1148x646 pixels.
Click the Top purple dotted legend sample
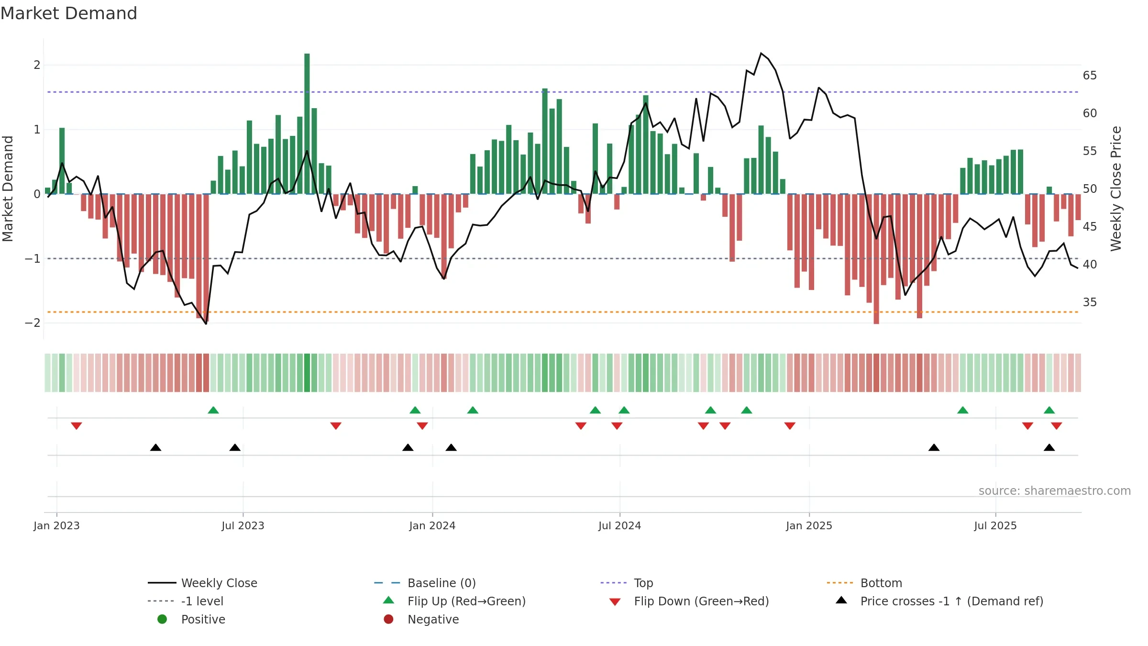click(x=614, y=583)
